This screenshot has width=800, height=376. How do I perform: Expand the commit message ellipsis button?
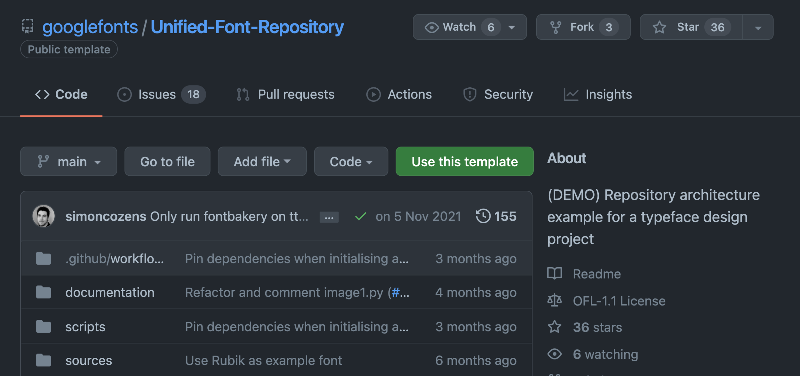pyautogui.click(x=329, y=217)
